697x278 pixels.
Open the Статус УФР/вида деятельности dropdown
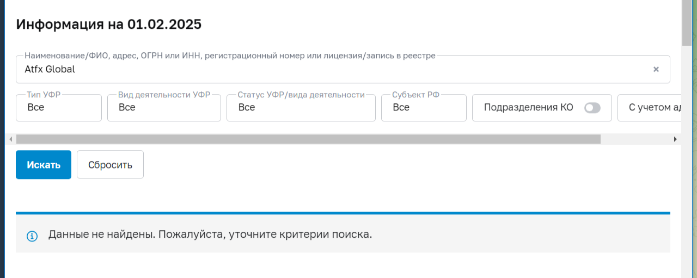[301, 108]
